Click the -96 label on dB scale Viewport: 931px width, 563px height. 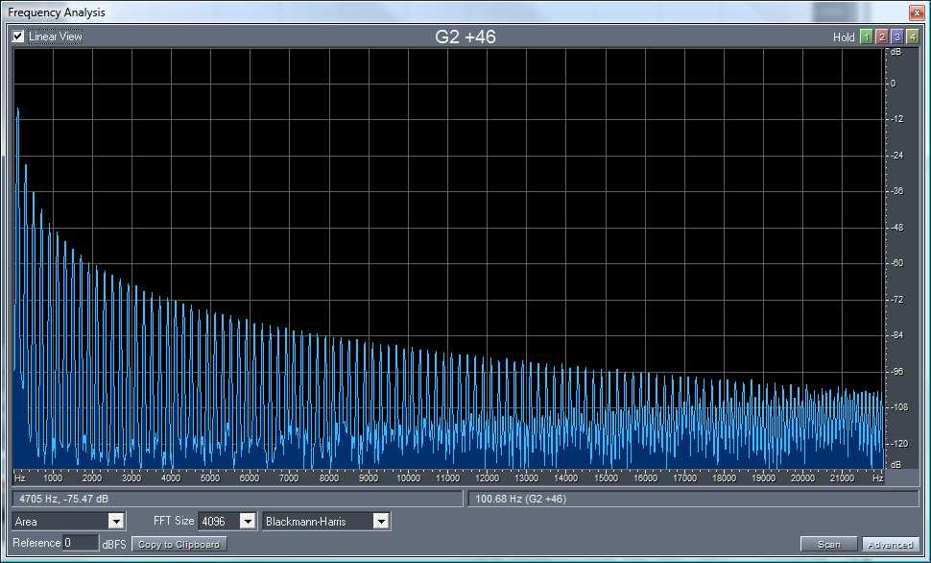point(896,372)
